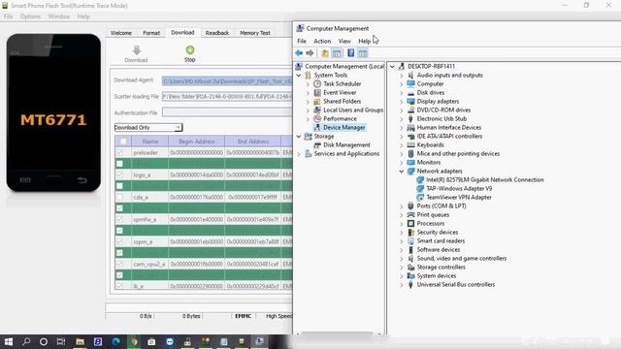The image size is (621, 349).
Task: Toggle the spmfw_a partition checkbox
Action: pos(119,219)
